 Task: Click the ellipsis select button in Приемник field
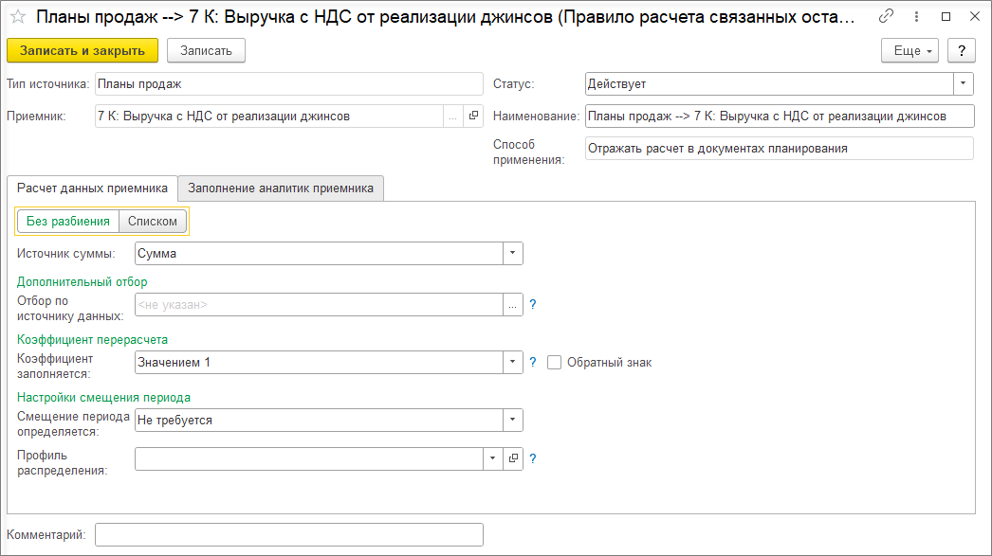coord(452,117)
